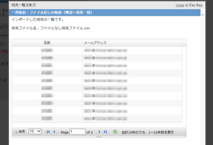Go to first page icon
Image resolution: width=213 pixels, height=145 pixels.
pos(48,132)
